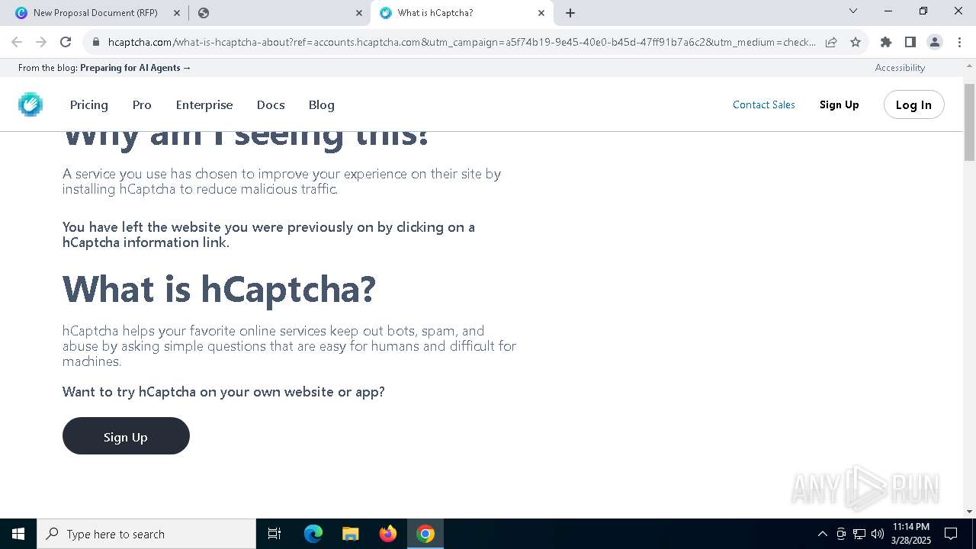Bookmark this tab with star icon
Viewport: 976px width, 549px height.
click(856, 42)
